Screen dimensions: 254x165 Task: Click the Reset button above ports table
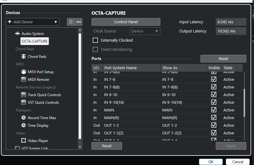[223, 58]
